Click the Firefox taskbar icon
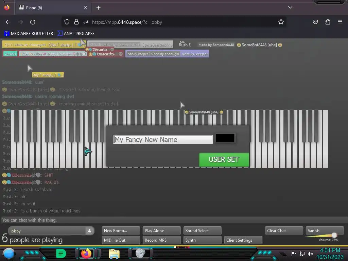This screenshot has width=348, height=261. tap(86, 254)
